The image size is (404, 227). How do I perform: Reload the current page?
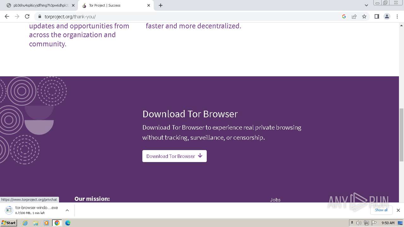[x=27, y=16]
